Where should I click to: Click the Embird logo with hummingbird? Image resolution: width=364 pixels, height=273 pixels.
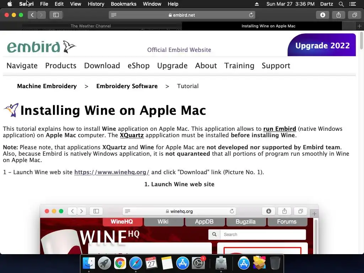tap(42, 47)
